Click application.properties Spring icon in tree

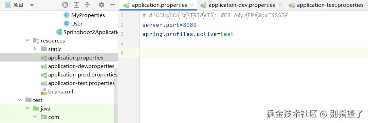click(44, 58)
